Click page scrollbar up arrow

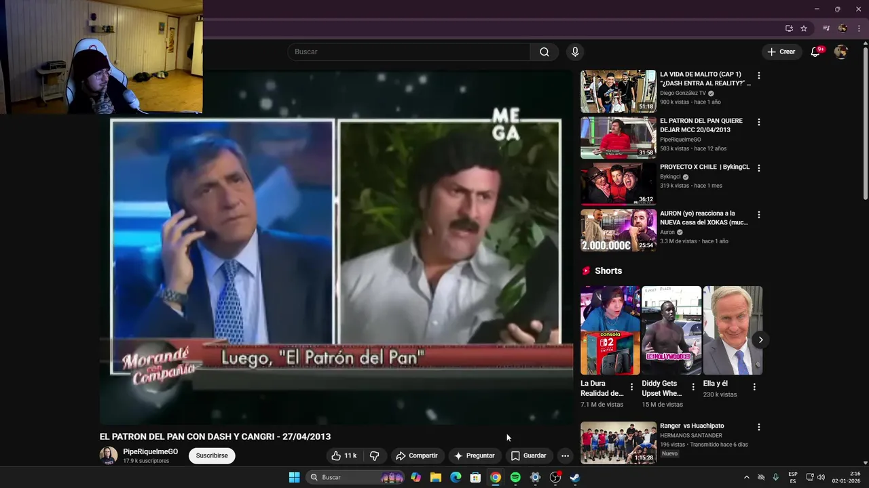(x=865, y=44)
